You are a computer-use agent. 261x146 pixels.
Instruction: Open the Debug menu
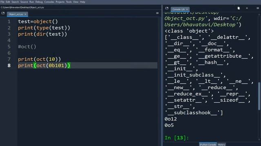pyautogui.click(x=39, y=2)
